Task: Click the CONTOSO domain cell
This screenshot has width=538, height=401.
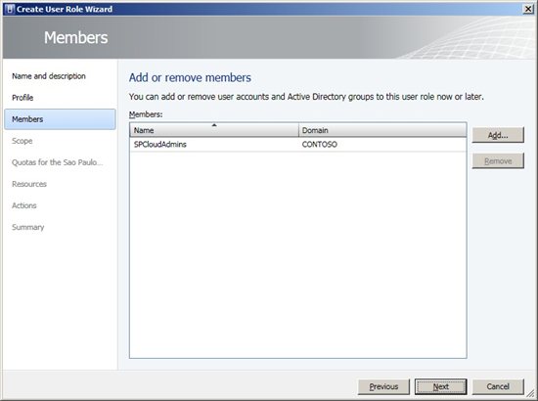Action: click(320, 145)
